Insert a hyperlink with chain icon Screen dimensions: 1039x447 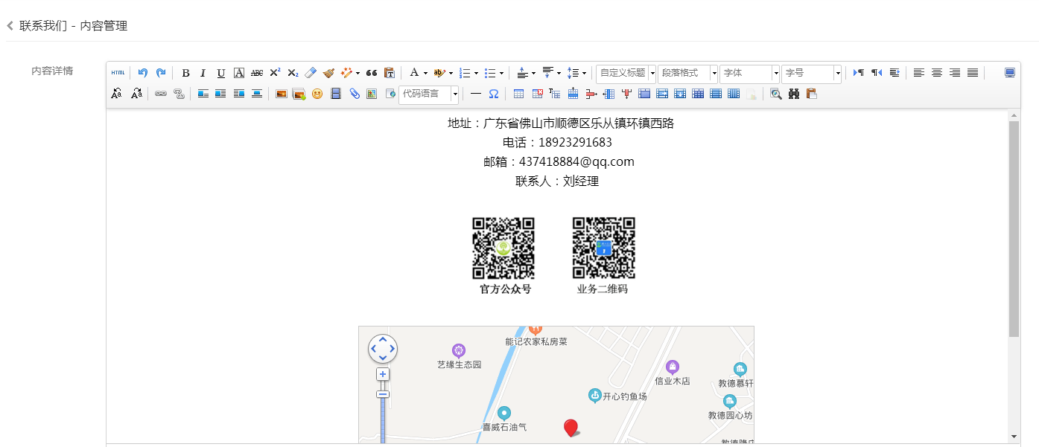160,94
